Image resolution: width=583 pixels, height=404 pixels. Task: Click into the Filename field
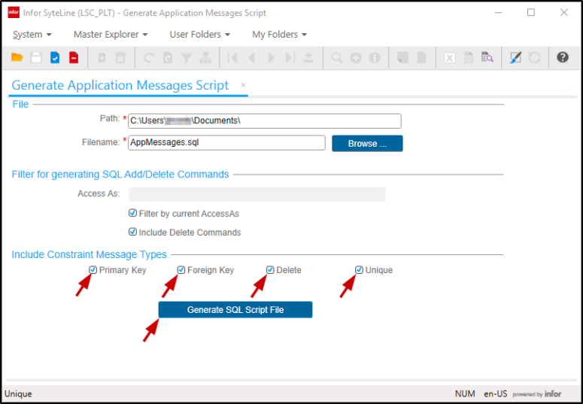pyautogui.click(x=226, y=143)
